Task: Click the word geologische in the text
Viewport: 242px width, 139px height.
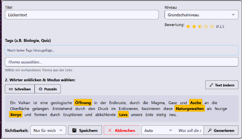Action: pos(61,103)
